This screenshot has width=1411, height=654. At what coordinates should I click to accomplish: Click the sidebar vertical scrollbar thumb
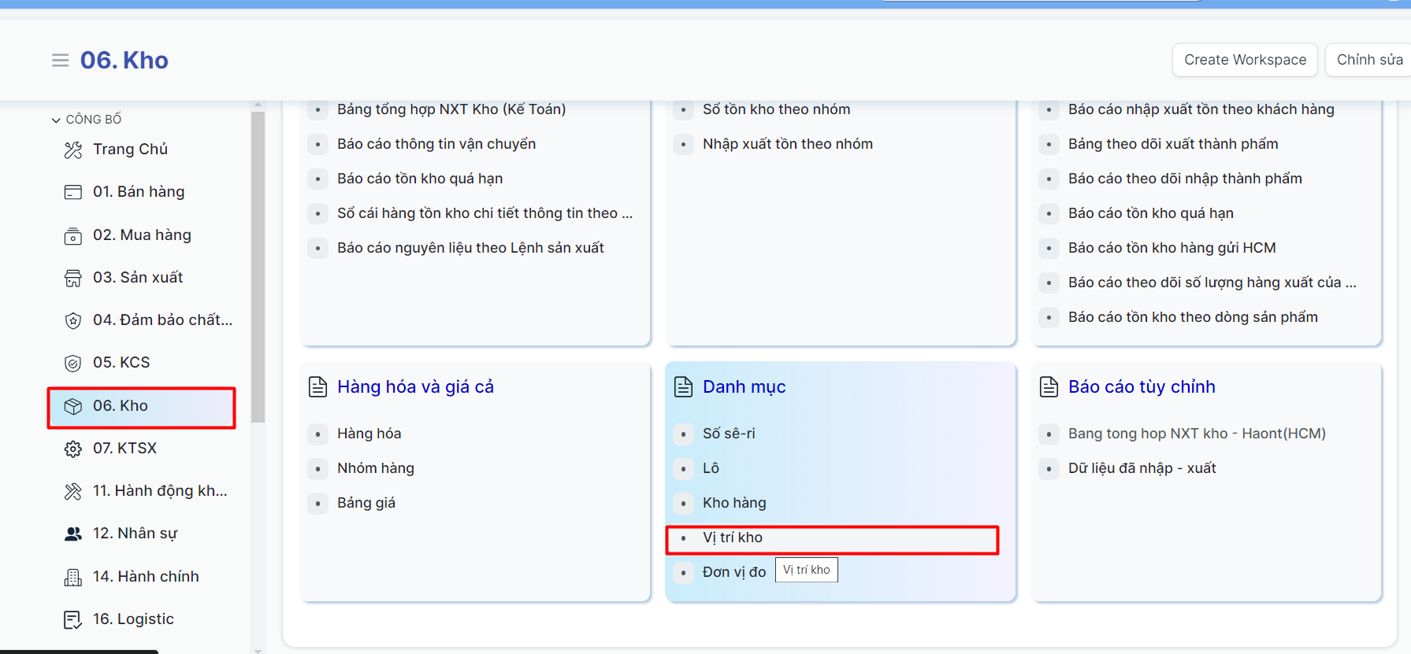[x=258, y=268]
